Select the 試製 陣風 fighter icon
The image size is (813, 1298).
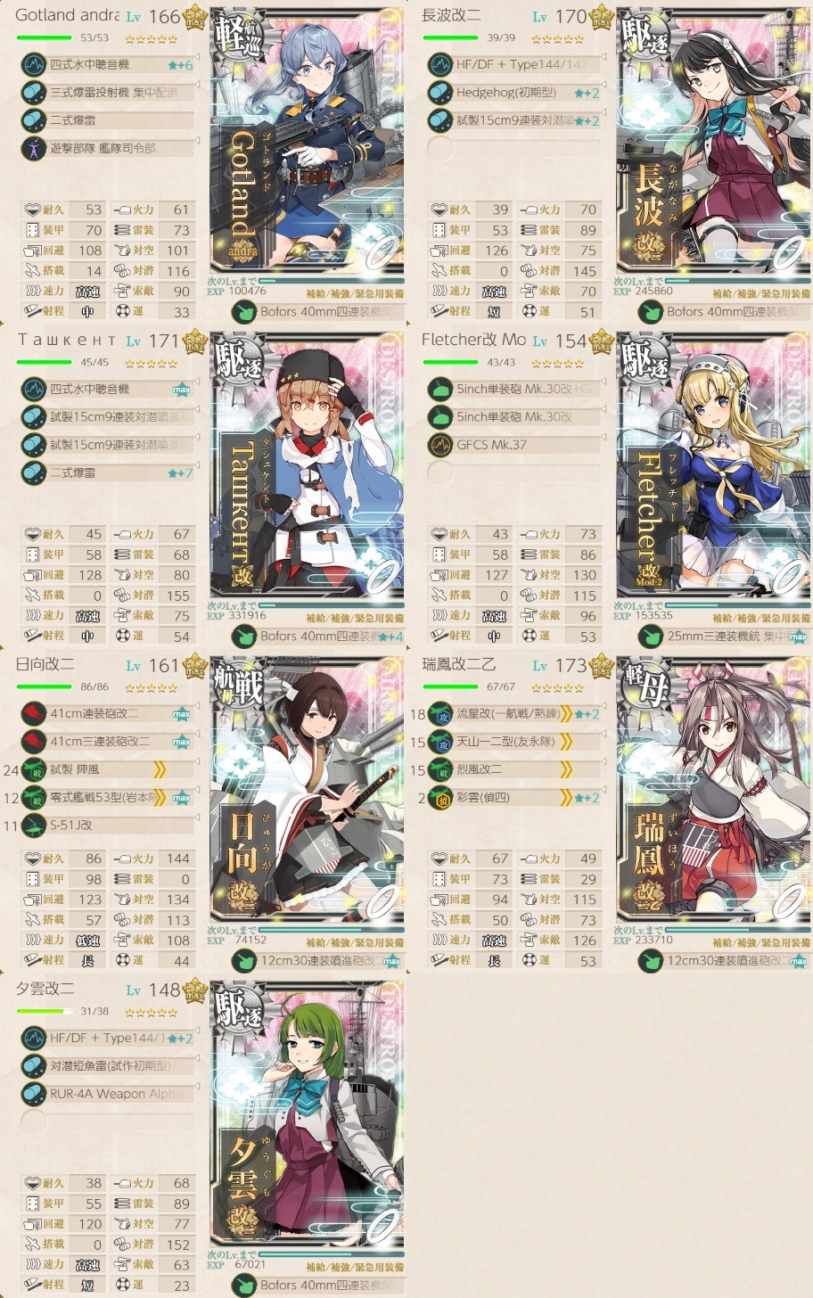click(x=33, y=770)
